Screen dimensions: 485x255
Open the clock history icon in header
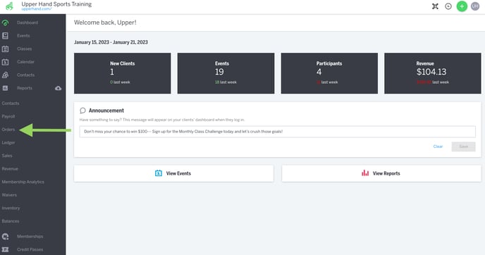pos(448,6)
